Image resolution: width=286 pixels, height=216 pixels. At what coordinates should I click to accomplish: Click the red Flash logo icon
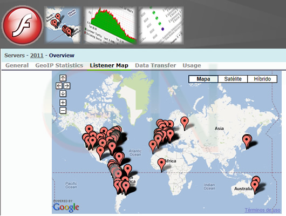23,25
